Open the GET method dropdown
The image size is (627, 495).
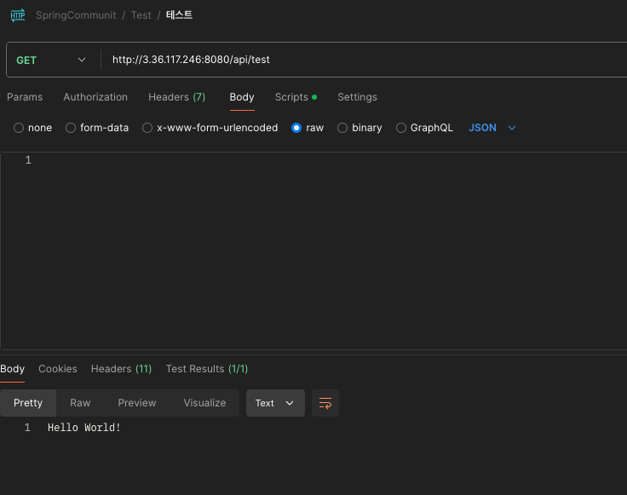click(51, 60)
